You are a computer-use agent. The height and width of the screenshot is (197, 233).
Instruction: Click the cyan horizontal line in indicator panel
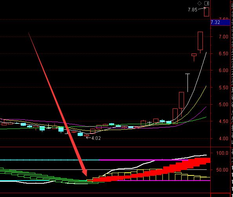pyautogui.click(x=50, y=160)
